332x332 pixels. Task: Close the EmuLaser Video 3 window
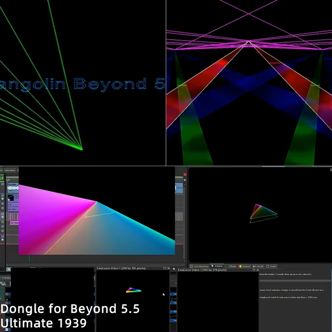tap(257, 270)
